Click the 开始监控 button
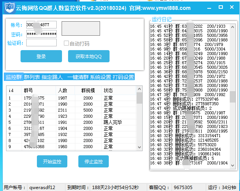Image resolution: width=240 pixels, height=191 pixels. coord(52,161)
